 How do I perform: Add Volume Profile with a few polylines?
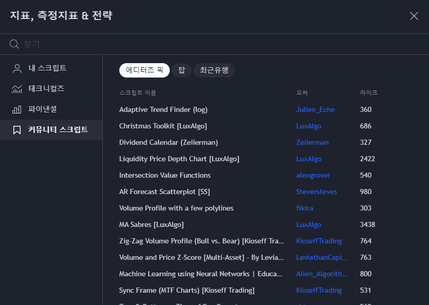(176, 208)
